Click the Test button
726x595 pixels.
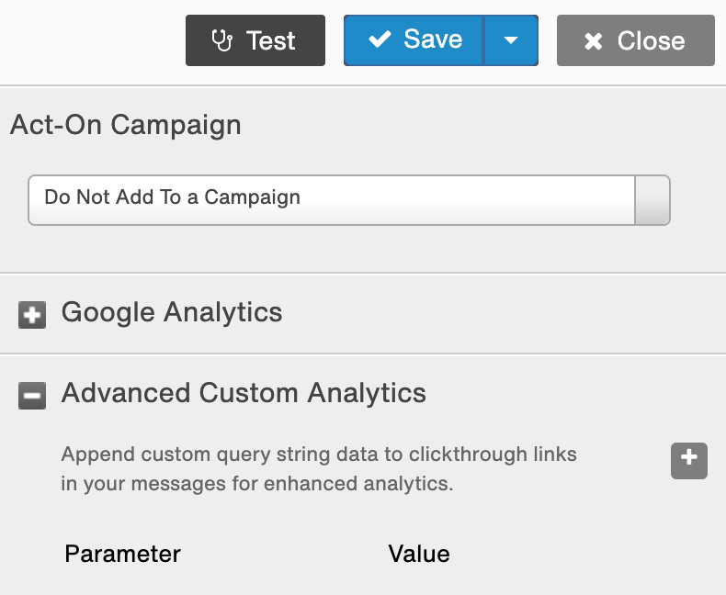[x=255, y=40]
